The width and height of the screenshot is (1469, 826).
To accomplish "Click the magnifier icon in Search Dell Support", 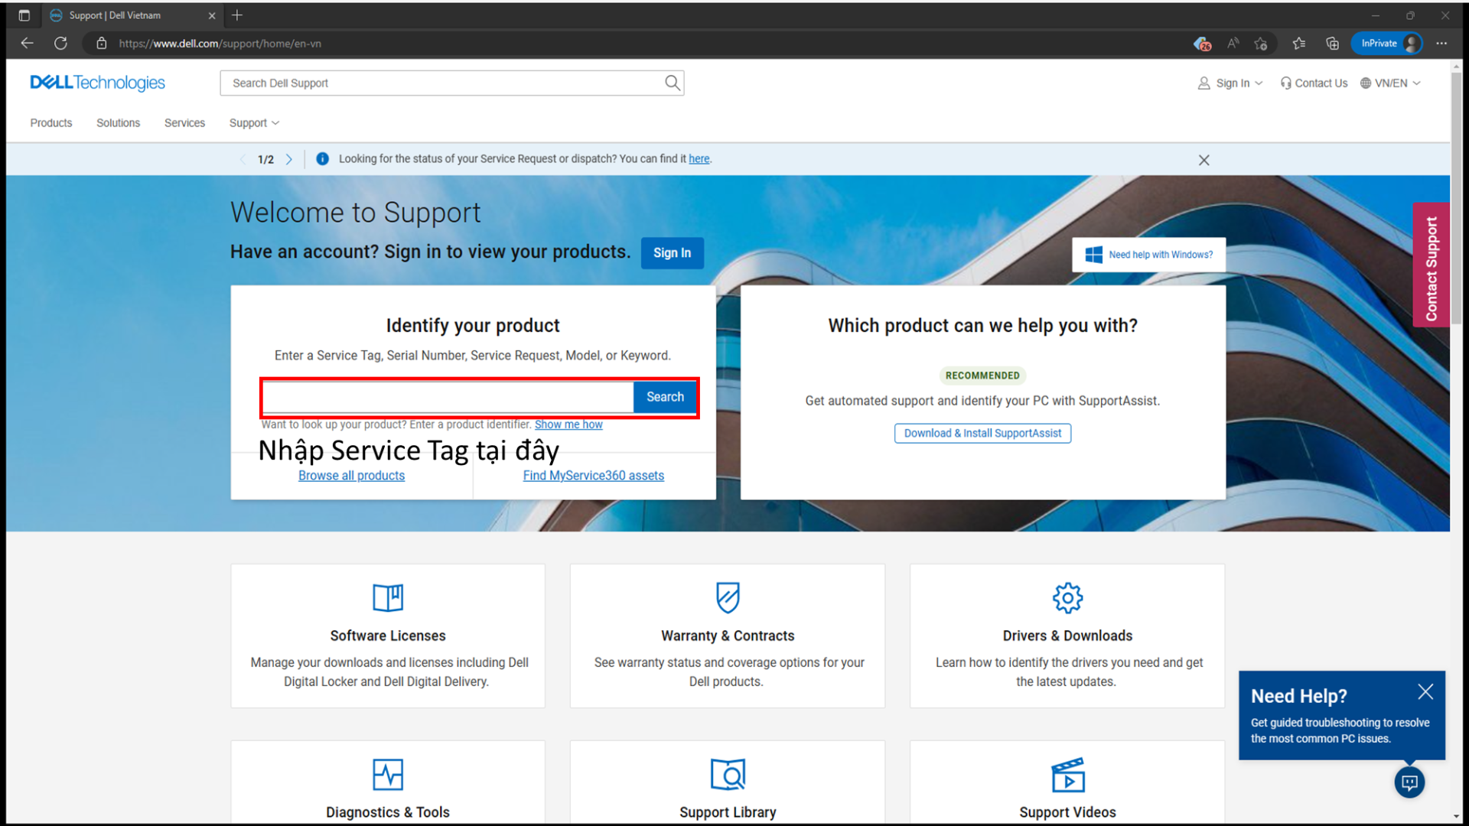I will [672, 83].
